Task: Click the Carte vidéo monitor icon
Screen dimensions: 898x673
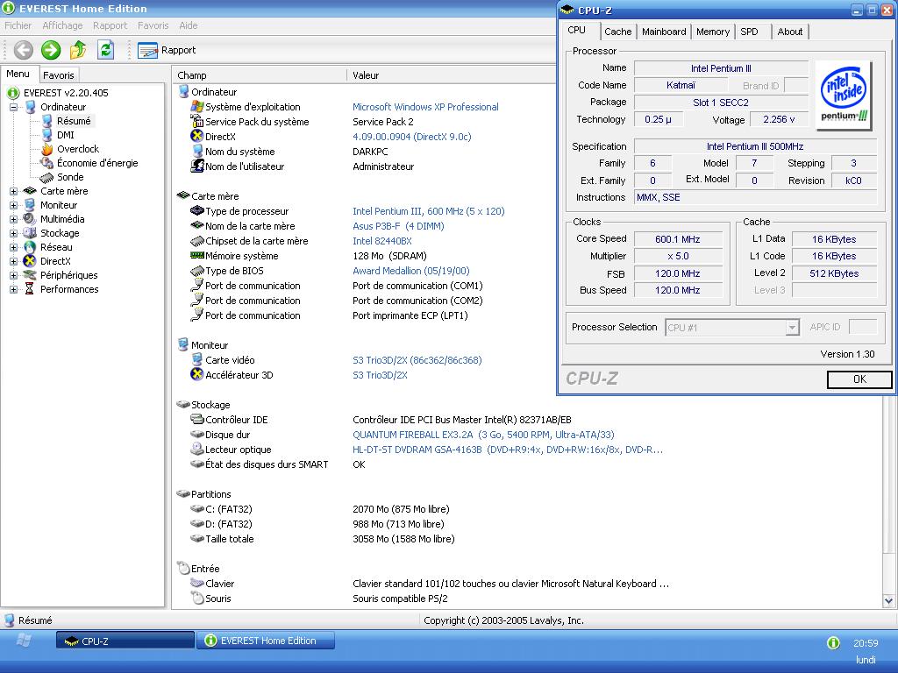Action: (197, 359)
